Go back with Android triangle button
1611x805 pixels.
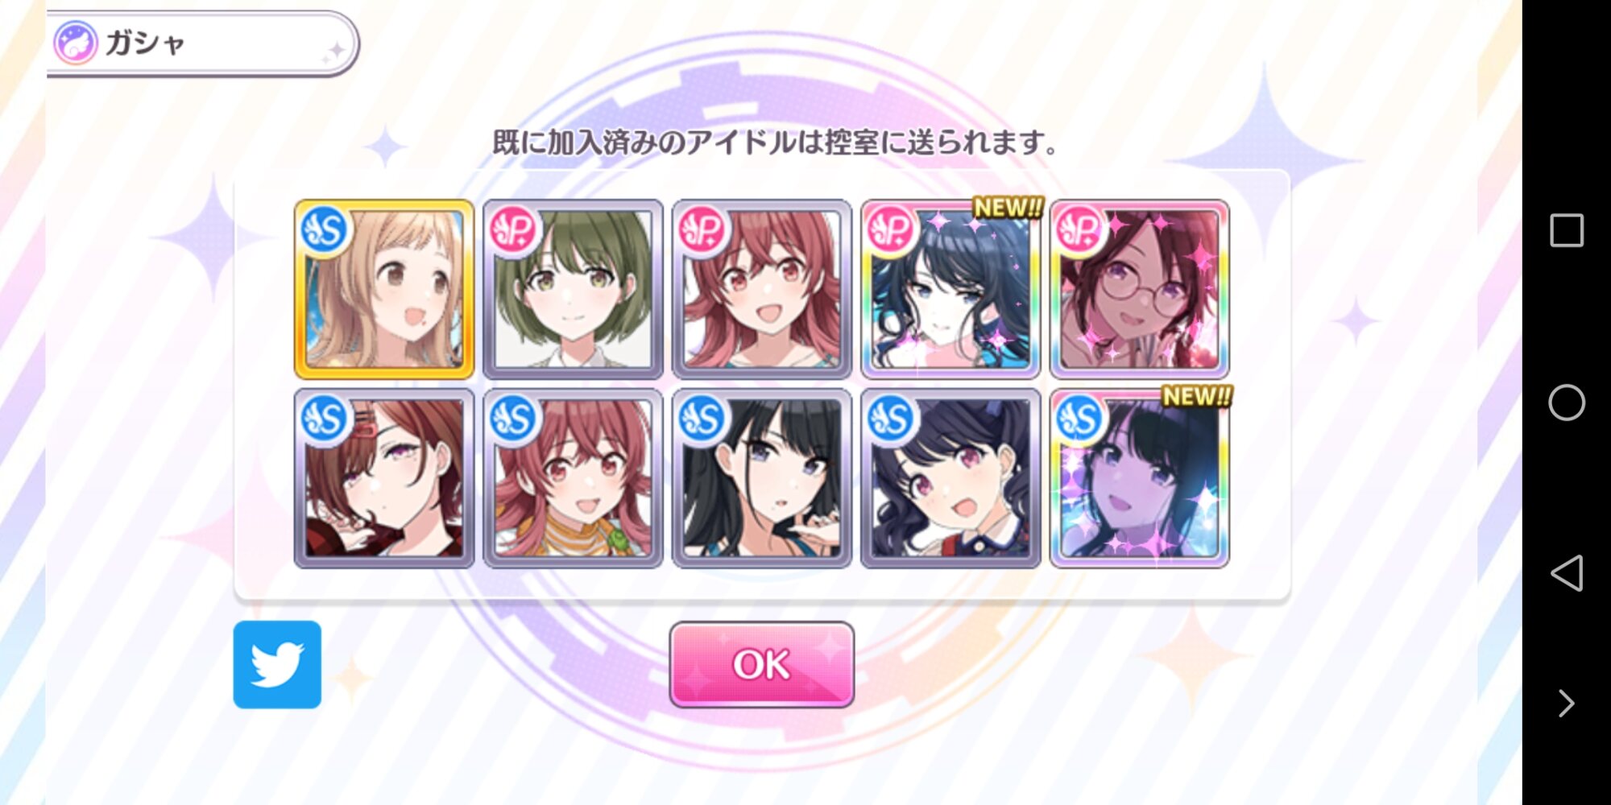[1567, 573]
